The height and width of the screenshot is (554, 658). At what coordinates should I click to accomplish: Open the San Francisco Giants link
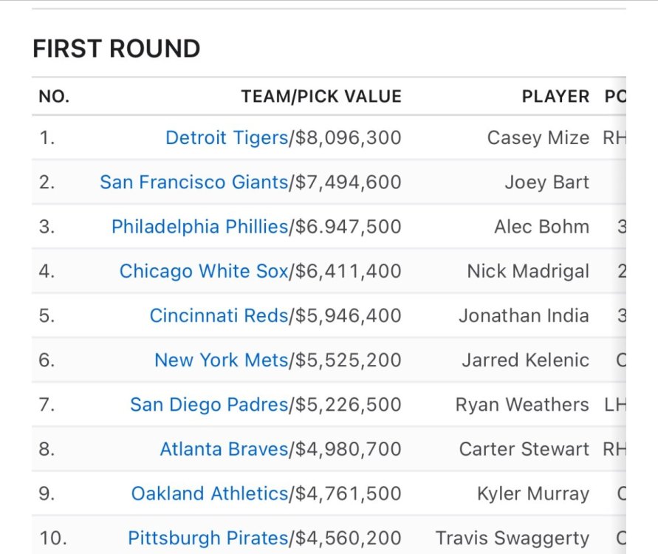193,182
